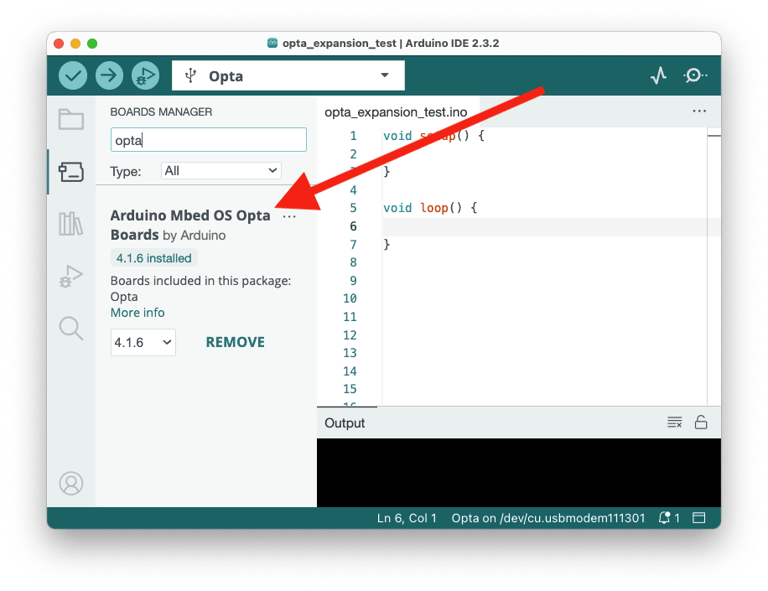The width and height of the screenshot is (768, 591).
Task: Click the 4.1.6 installed badge
Action: (153, 258)
